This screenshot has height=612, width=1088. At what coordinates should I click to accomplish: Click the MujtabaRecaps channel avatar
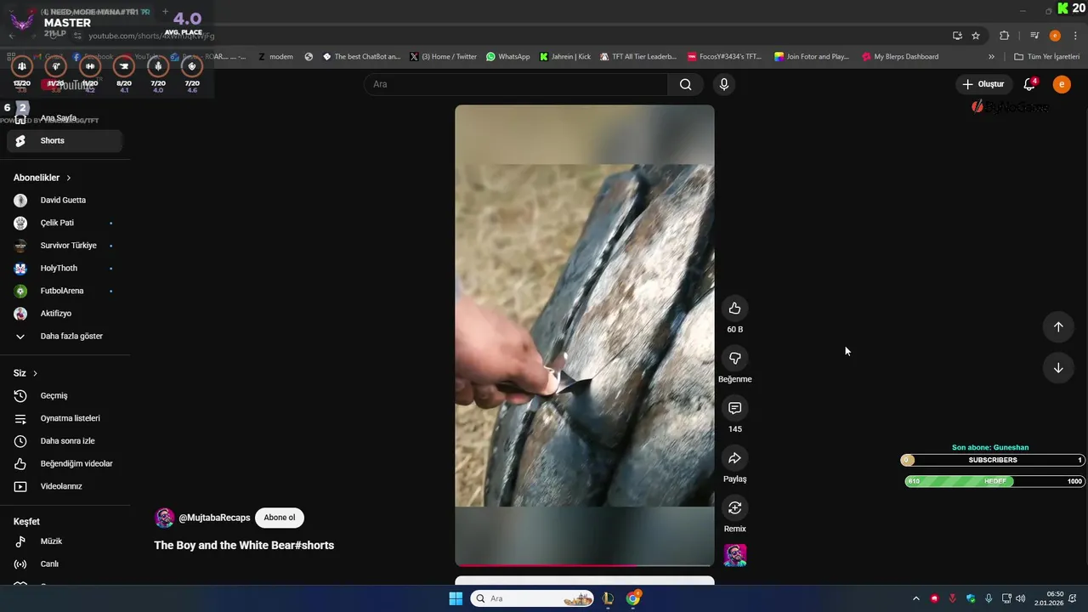(164, 518)
